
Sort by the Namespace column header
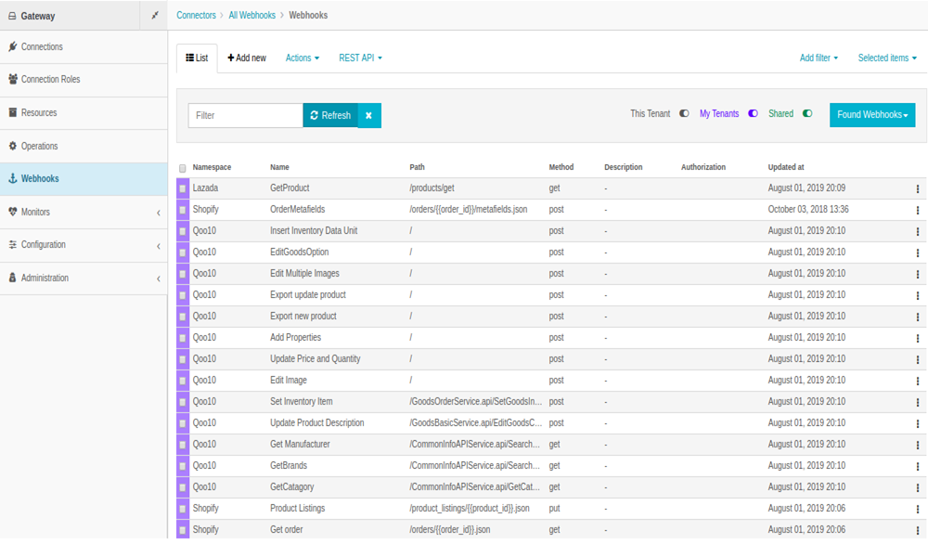212,167
